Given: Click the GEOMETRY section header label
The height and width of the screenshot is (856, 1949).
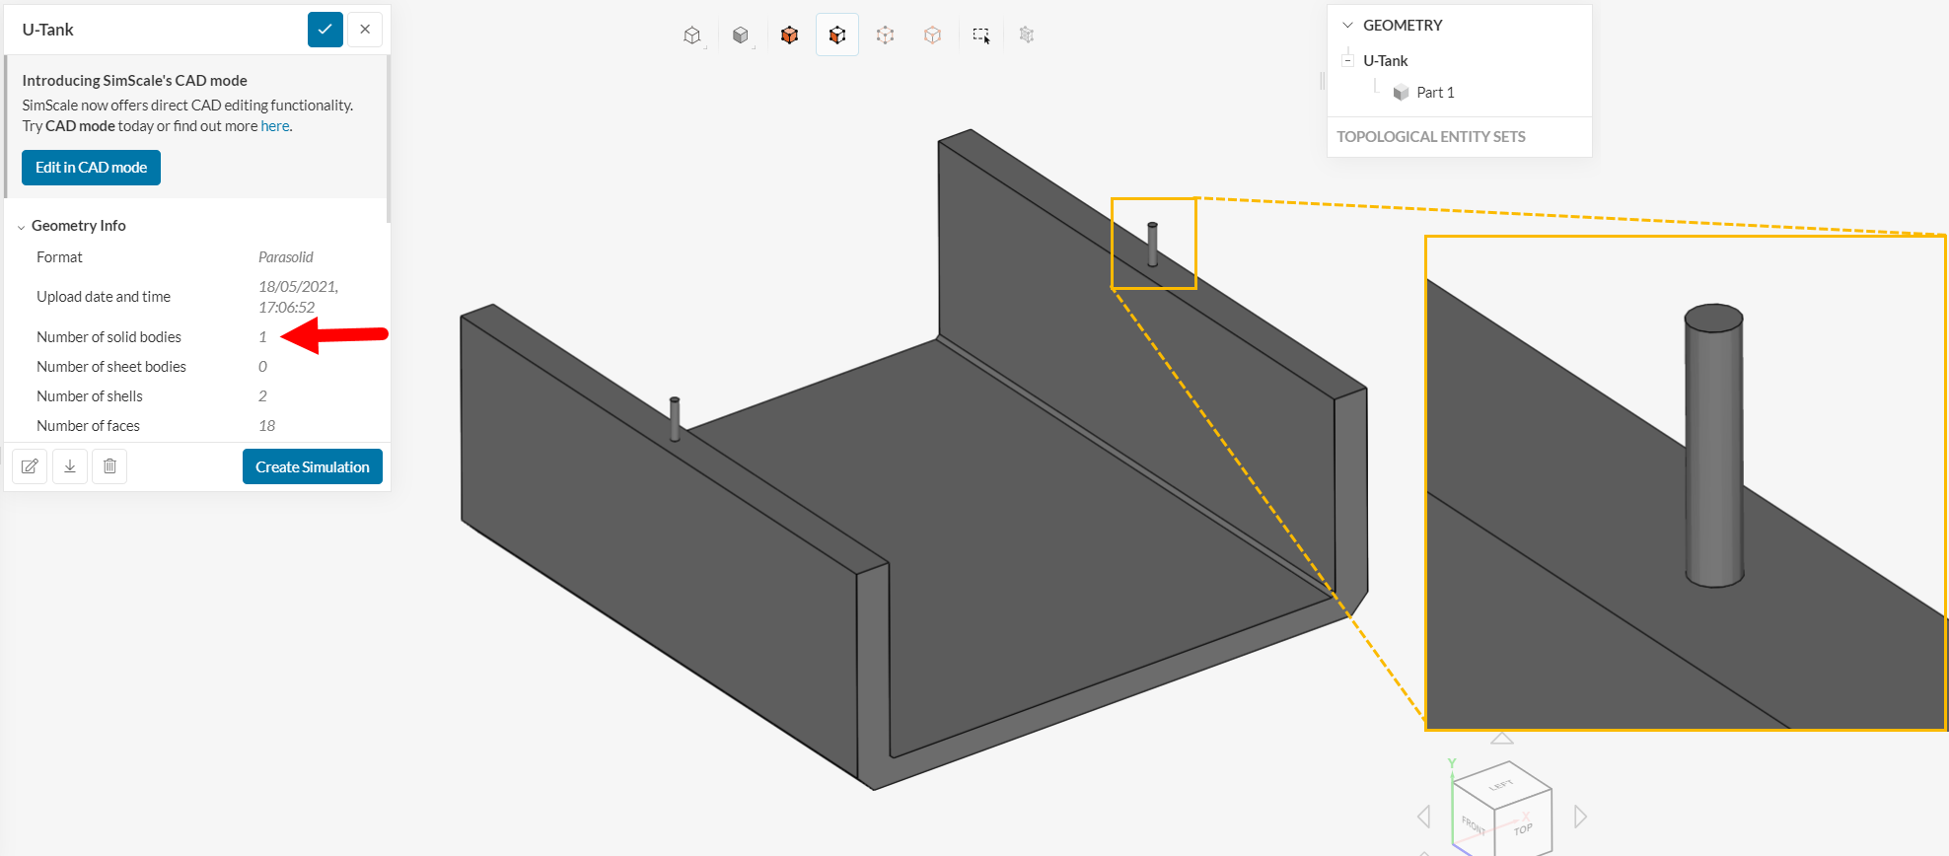Looking at the screenshot, I should [x=1403, y=26].
